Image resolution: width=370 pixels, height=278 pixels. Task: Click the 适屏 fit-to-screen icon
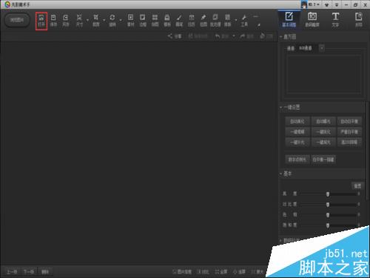239,272
